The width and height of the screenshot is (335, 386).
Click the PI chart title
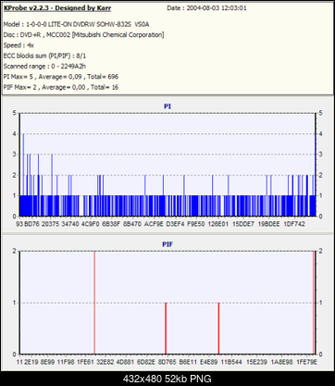coord(167,106)
